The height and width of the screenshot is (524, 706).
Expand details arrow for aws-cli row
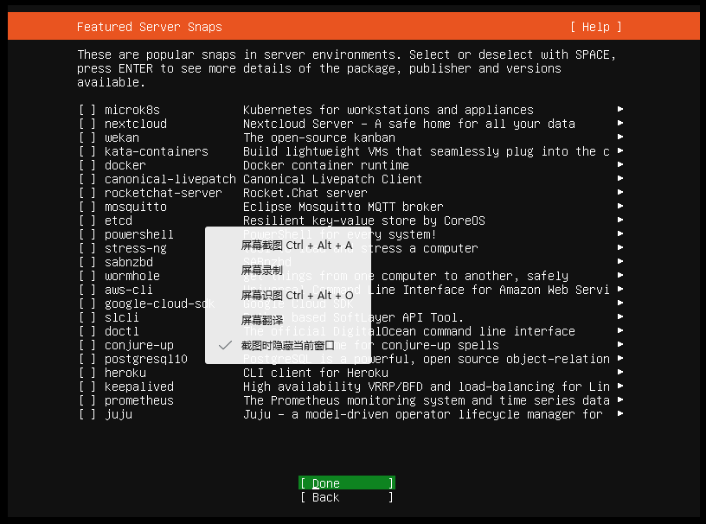[x=620, y=289]
